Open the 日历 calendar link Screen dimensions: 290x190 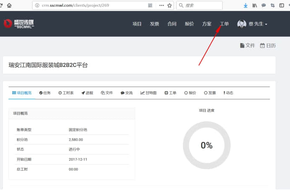point(268,46)
